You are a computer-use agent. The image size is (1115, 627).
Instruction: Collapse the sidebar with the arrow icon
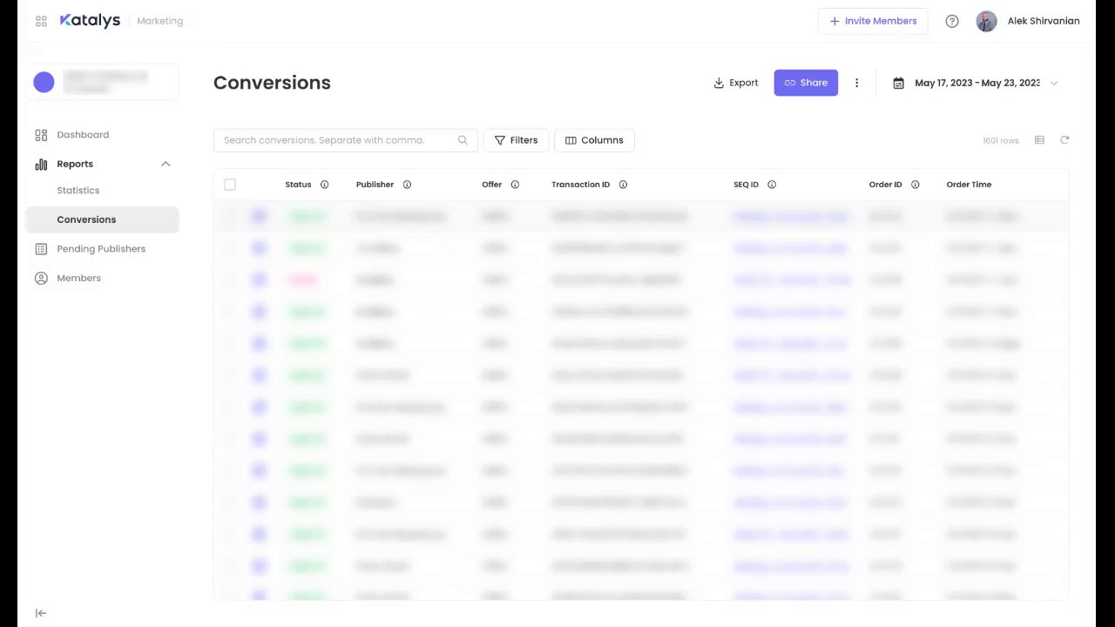[41, 613]
